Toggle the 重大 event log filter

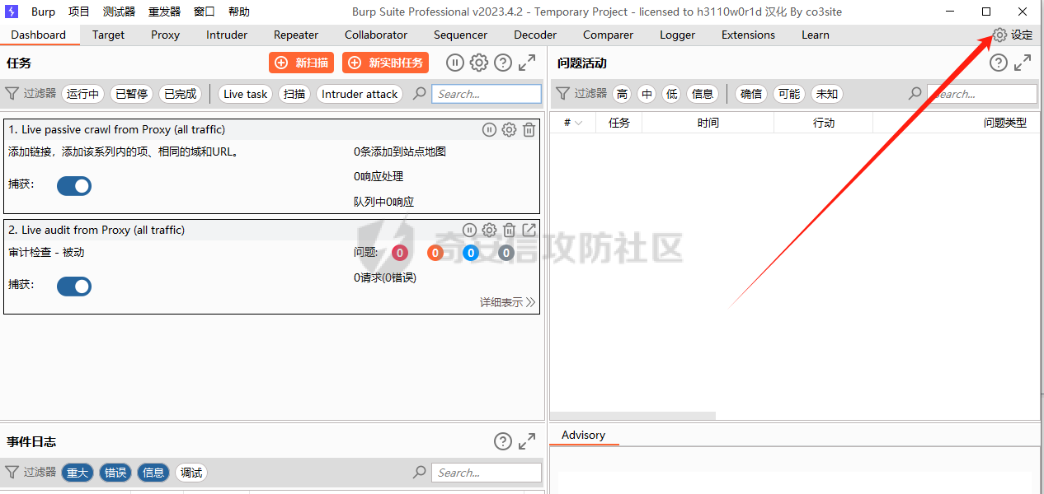point(78,473)
